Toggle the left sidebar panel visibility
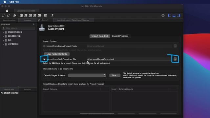The height and width of the screenshot is (118, 210). [x=170, y=15]
